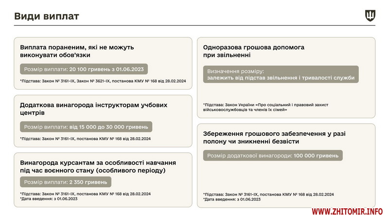Screen dimensions: 389x219
Task: Click the 'Підстава' footnote in the cadets card
Action: click(x=85, y=194)
